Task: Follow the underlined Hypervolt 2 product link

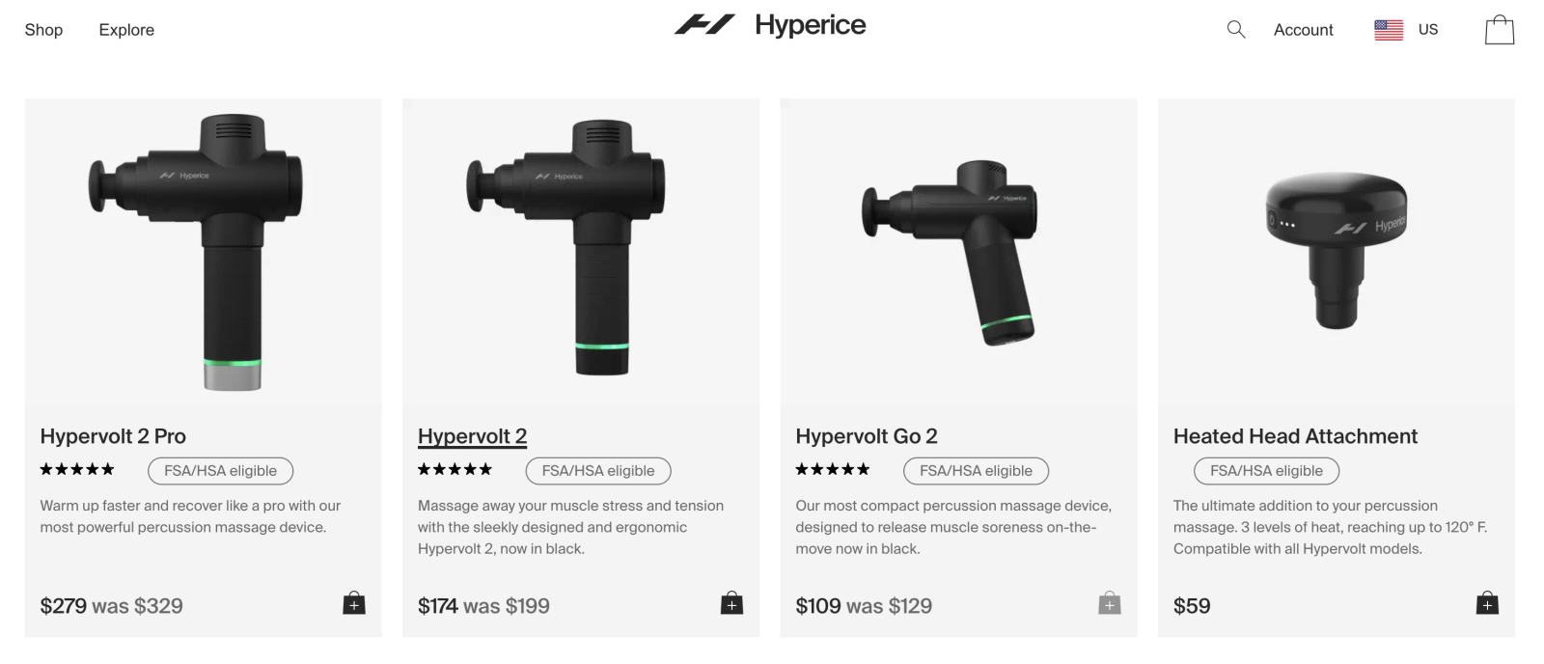Action: (472, 436)
